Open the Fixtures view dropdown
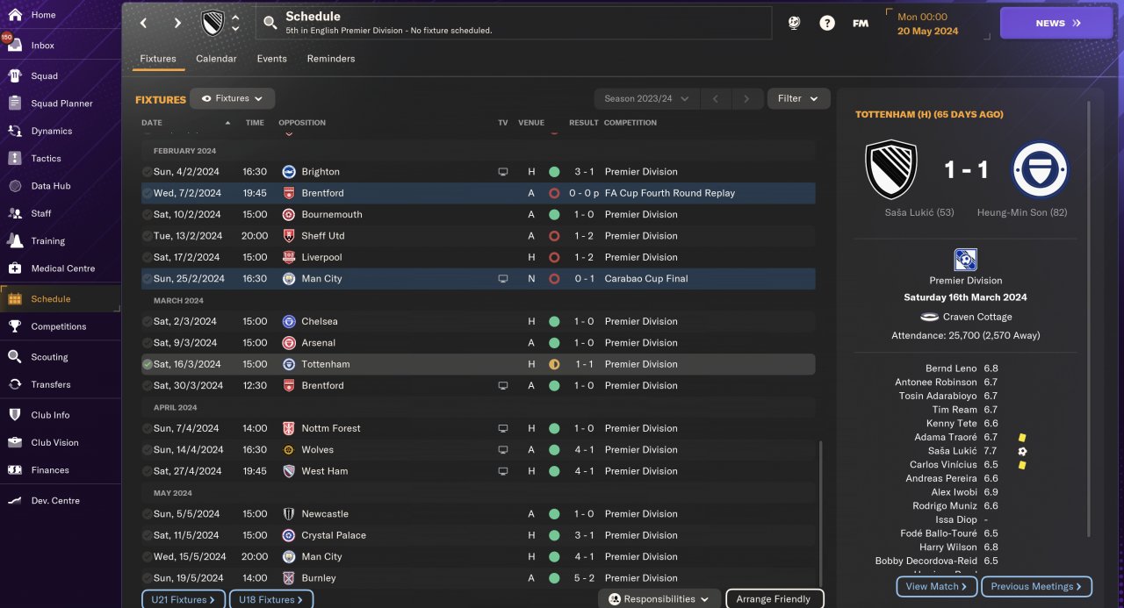 coord(233,98)
